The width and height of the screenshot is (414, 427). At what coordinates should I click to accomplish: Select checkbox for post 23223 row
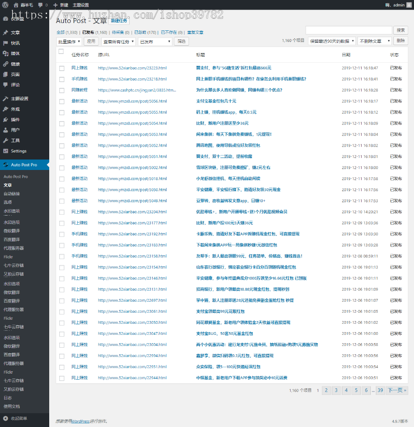[x=62, y=68]
